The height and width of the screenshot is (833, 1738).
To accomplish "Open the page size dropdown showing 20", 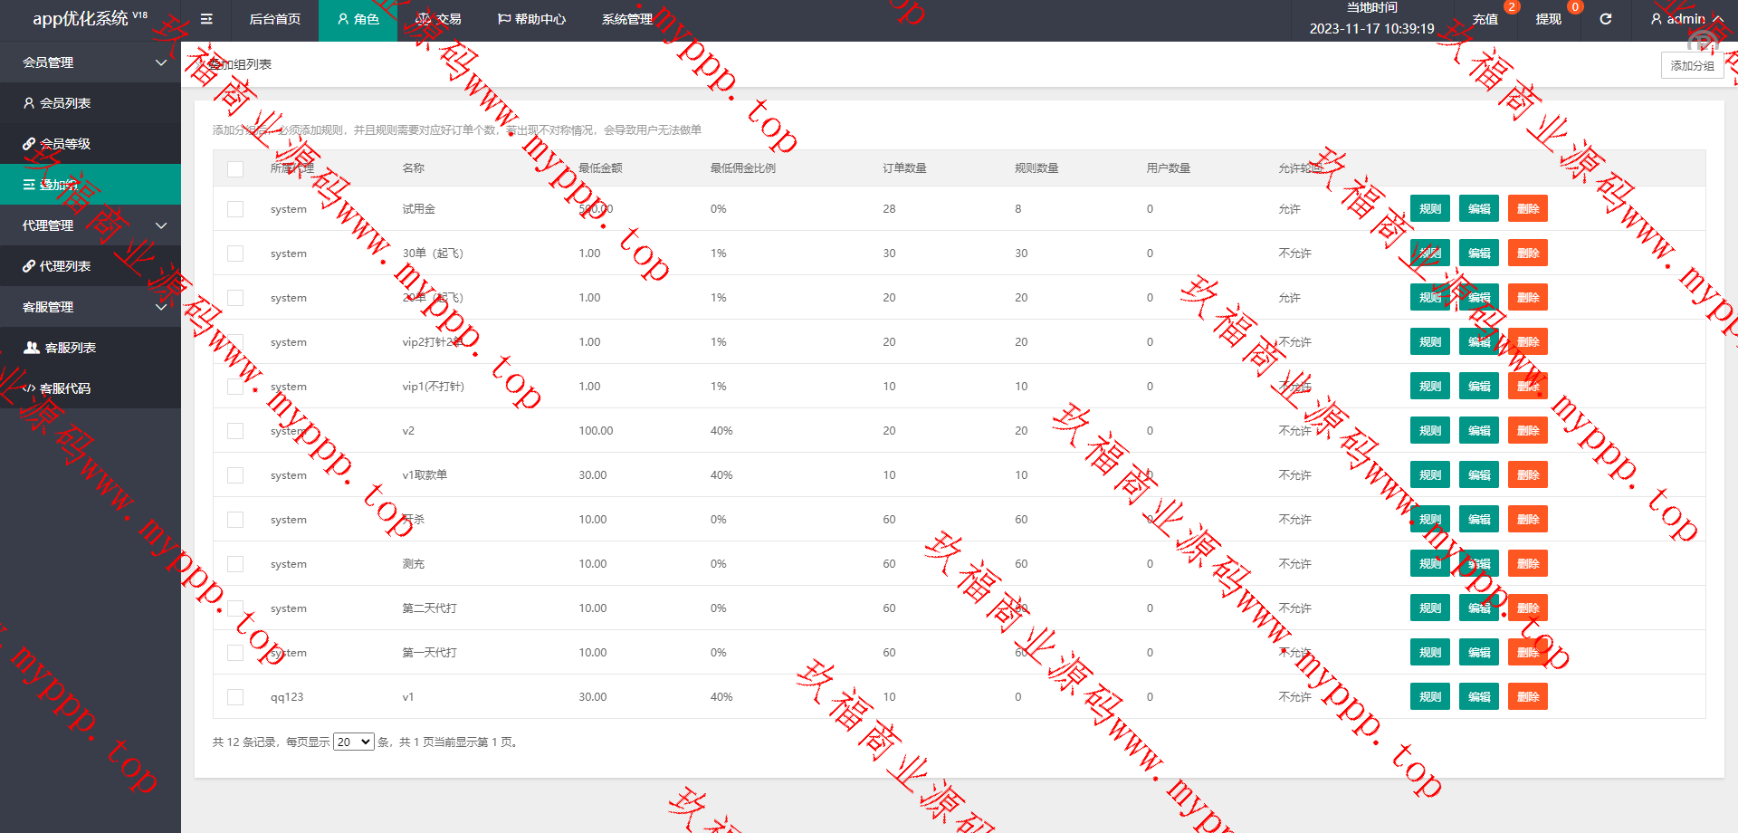I will [x=353, y=742].
